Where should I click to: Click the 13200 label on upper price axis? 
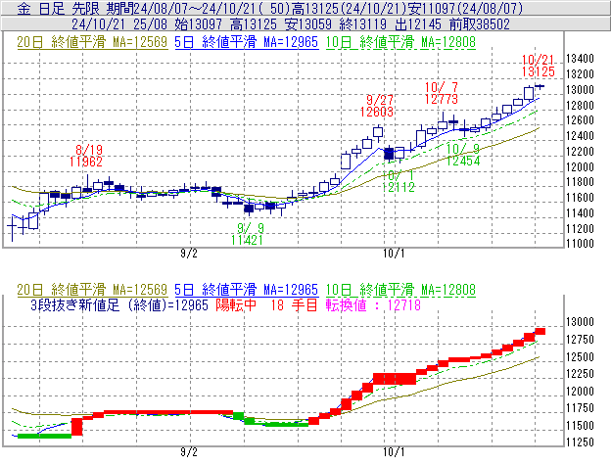[x=580, y=74]
